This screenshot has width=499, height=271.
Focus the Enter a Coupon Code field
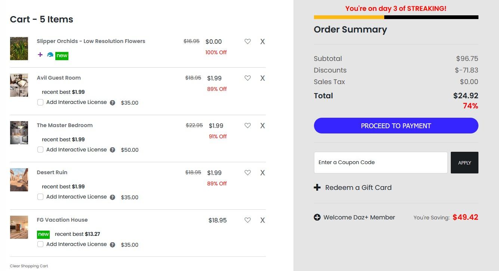[381, 163]
